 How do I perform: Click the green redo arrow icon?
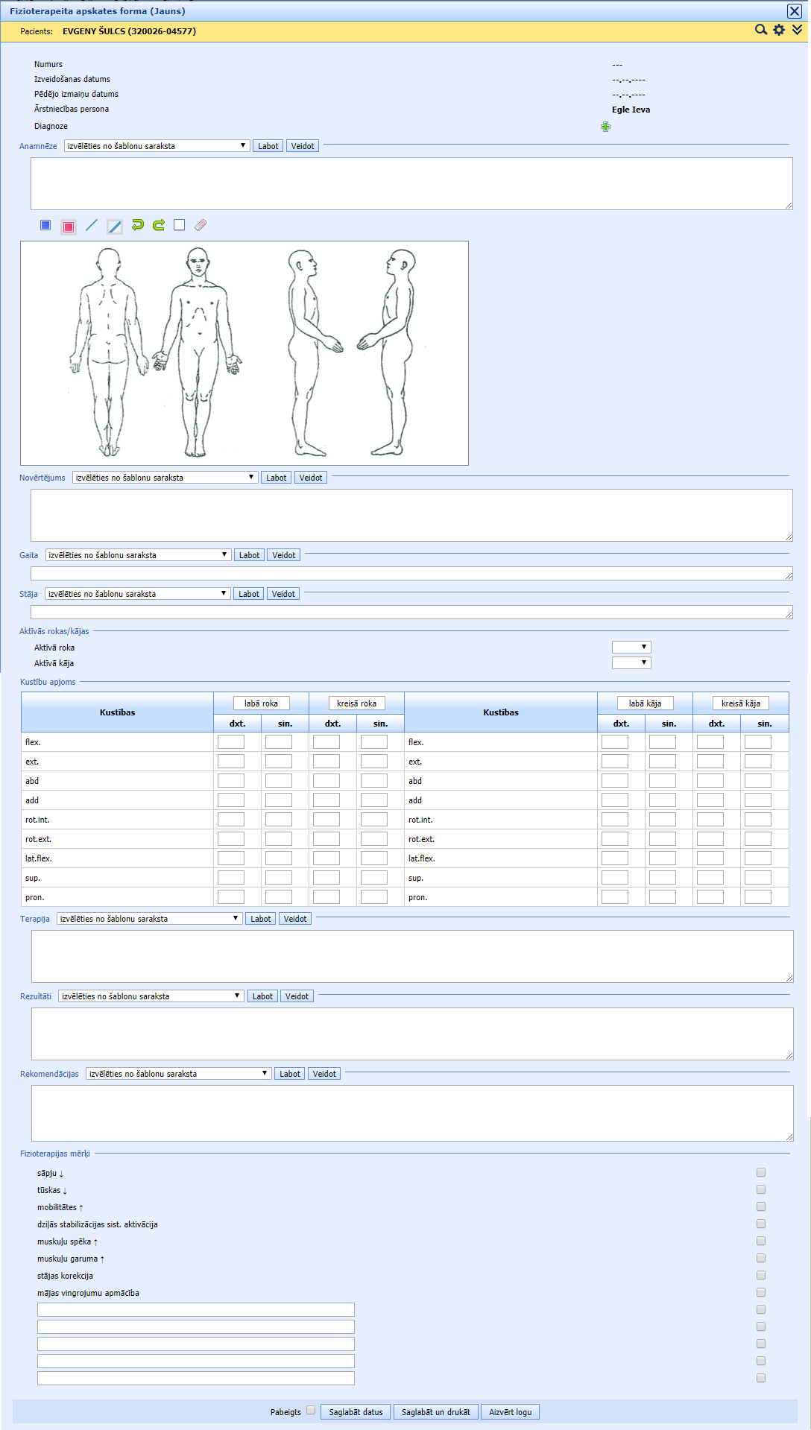[159, 225]
